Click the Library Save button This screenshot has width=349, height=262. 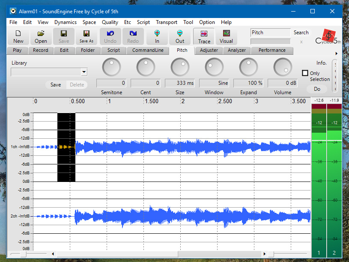(x=56, y=85)
